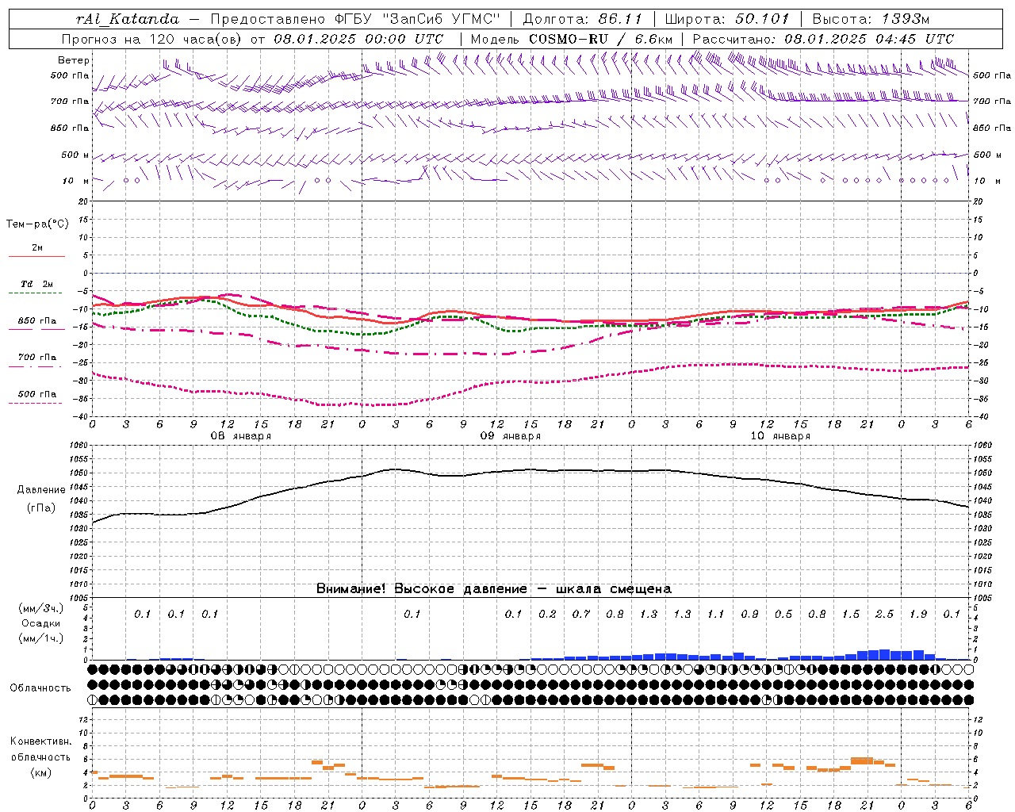Image resolution: width=1015 pixels, height=812 pixels.
Task: Click the 08 января date label
Action: (240, 435)
